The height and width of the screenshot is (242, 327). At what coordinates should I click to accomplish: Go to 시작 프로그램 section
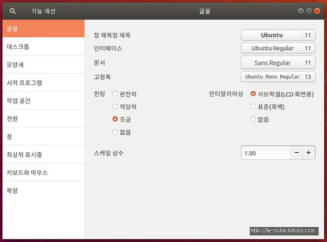click(44, 82)
